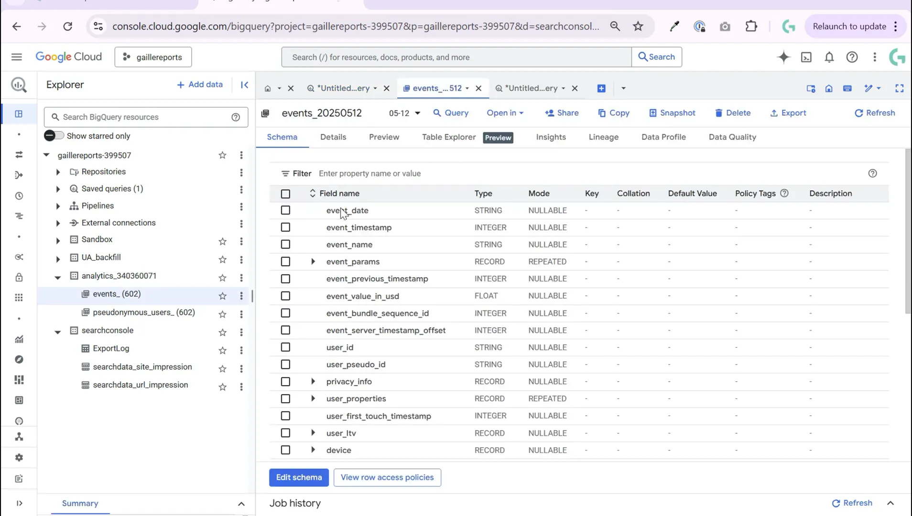The width and height of the screenshot is (912, 516).
Task: Open the BigQuery Studio sidebar icon
Action: [x=19, y=114]
